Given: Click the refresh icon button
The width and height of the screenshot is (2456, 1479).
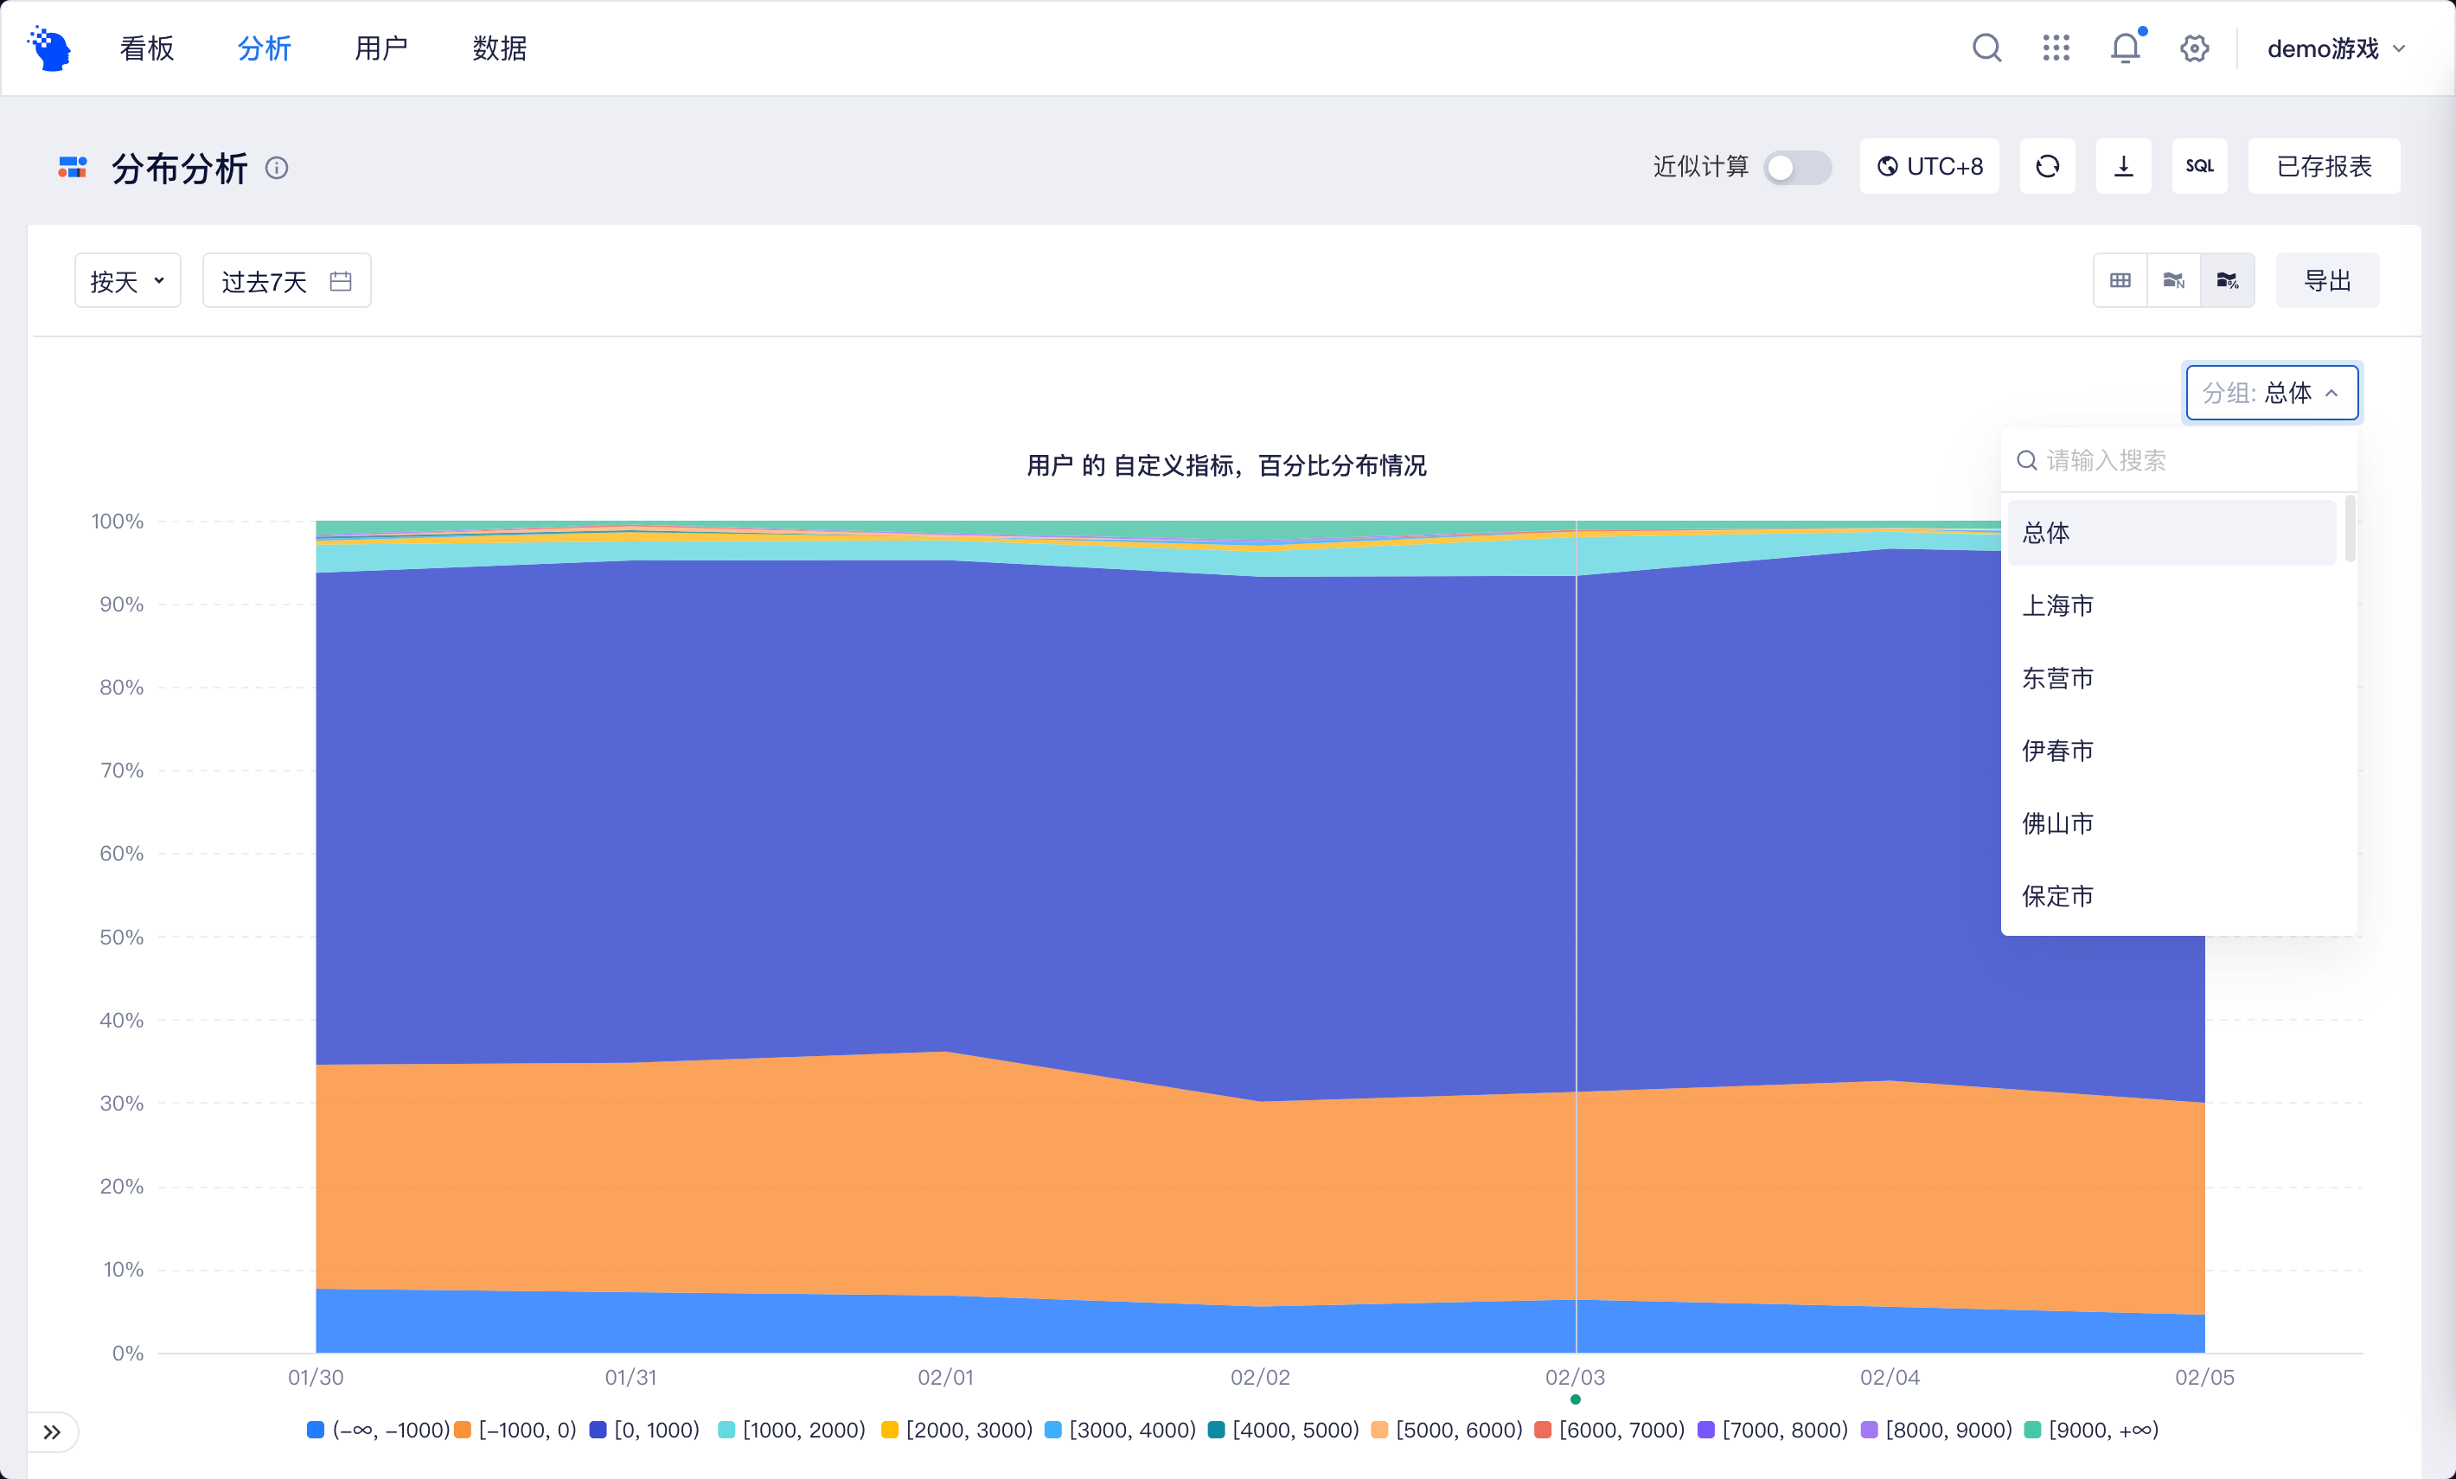Looking at the screenshot, I should (x=2046, y=166).
